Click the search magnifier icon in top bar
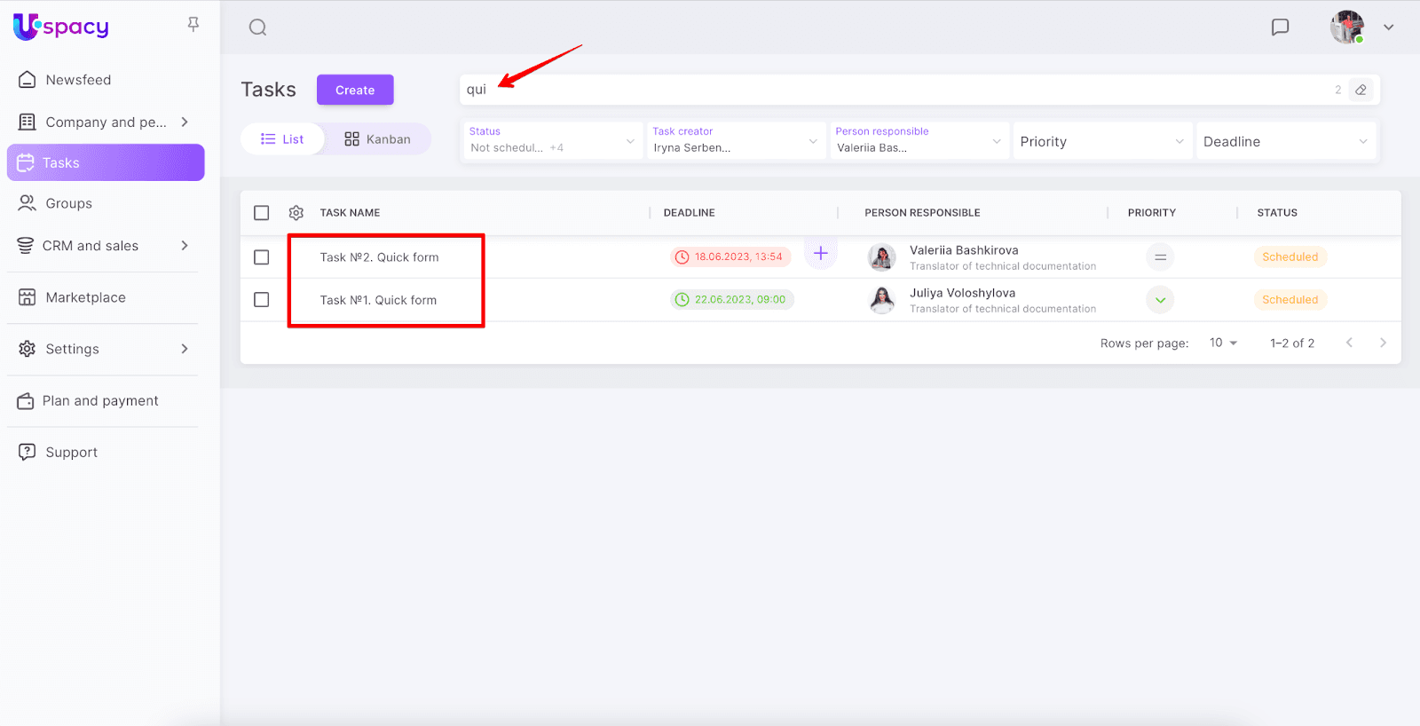Screen dimensions: 1420x726 point(257,28)
